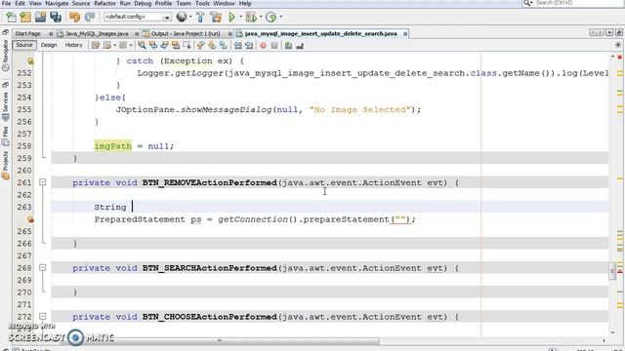The height and width of the screenshot is (351, 625).
Task: Close the Start Page tab
Action: 51,34
